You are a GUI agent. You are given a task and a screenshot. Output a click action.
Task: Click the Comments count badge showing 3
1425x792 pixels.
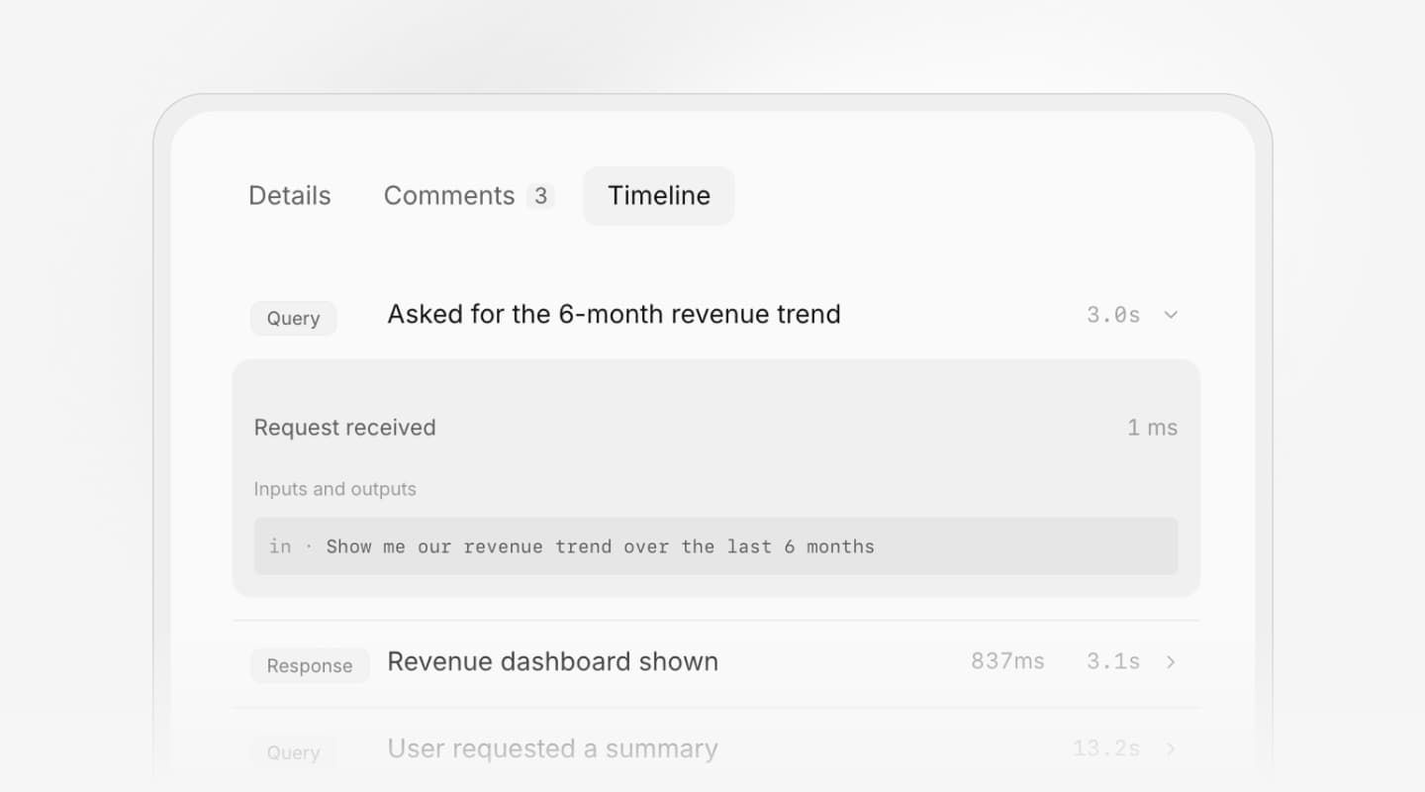(540, 196)
